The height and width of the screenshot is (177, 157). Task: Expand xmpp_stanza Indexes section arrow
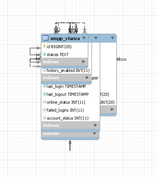coord(84,62)
